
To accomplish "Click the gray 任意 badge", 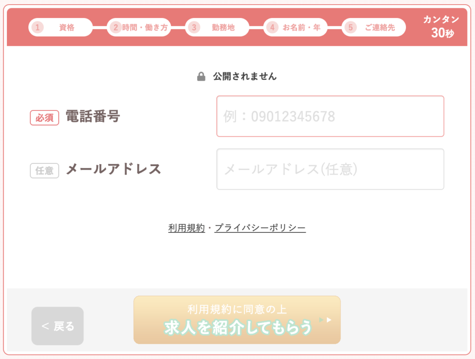I will [x=45, y=171].
